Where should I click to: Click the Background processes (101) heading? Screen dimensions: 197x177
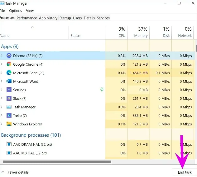pyautogui.click(x=31, y=135)
